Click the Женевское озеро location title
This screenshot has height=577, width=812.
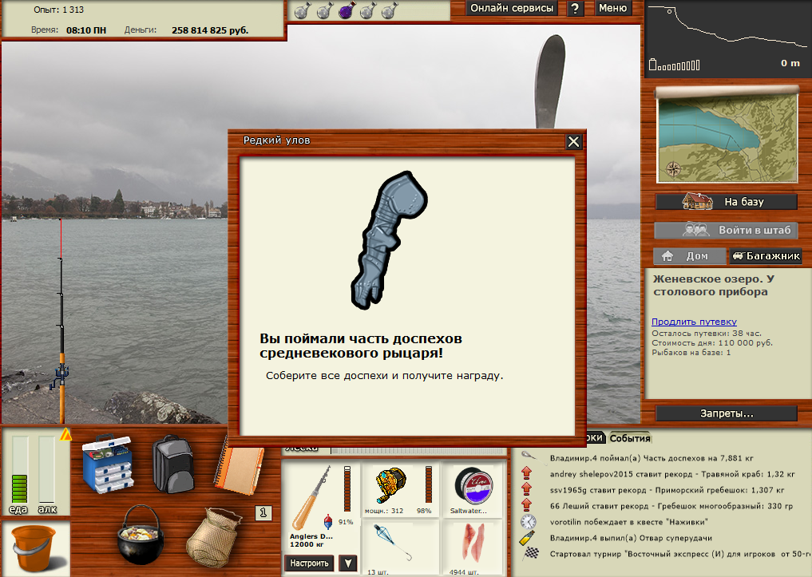tap(714, 285)
